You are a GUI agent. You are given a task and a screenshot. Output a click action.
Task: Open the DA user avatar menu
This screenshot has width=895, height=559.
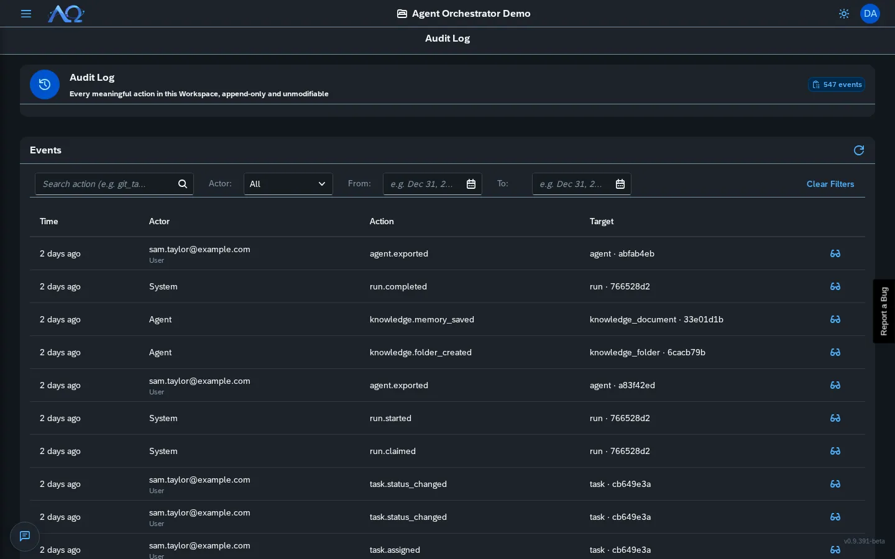coord(870,14)
